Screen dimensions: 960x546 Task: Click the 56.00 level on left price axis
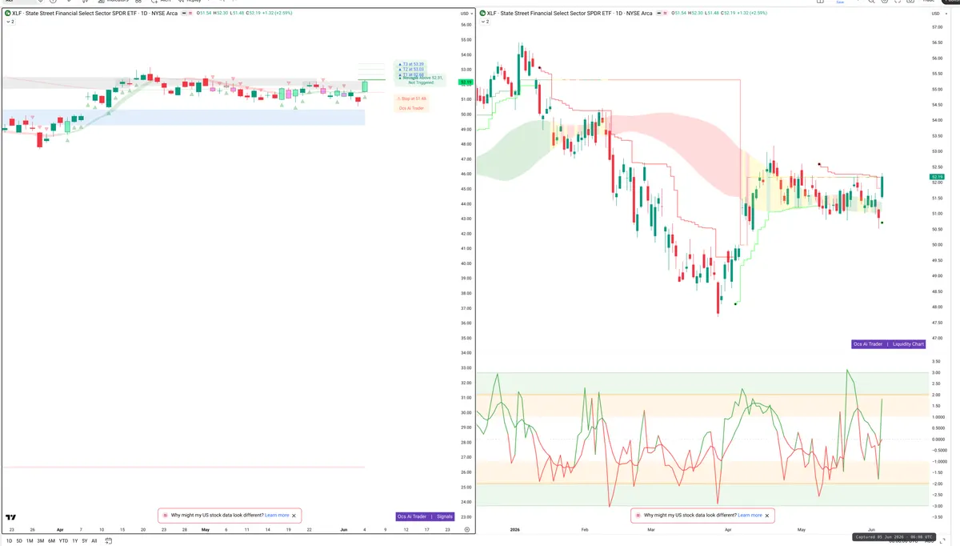466,25
